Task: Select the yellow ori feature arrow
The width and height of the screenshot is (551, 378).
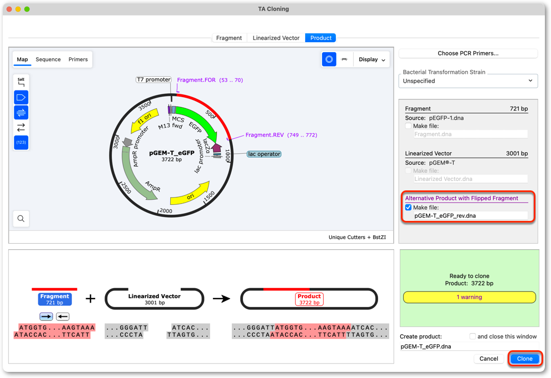Action: pos(190,195)
